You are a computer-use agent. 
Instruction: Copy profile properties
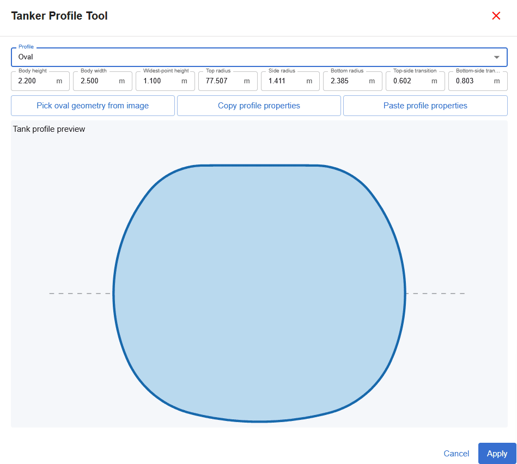pyautogui.click(x=259, y=106)
